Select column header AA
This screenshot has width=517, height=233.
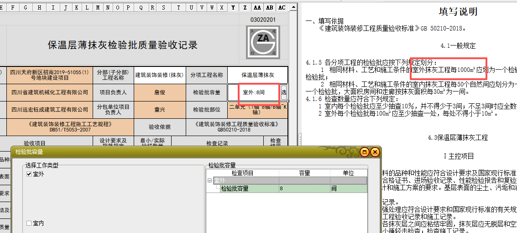pyautogui.click(x=257, y=7)
